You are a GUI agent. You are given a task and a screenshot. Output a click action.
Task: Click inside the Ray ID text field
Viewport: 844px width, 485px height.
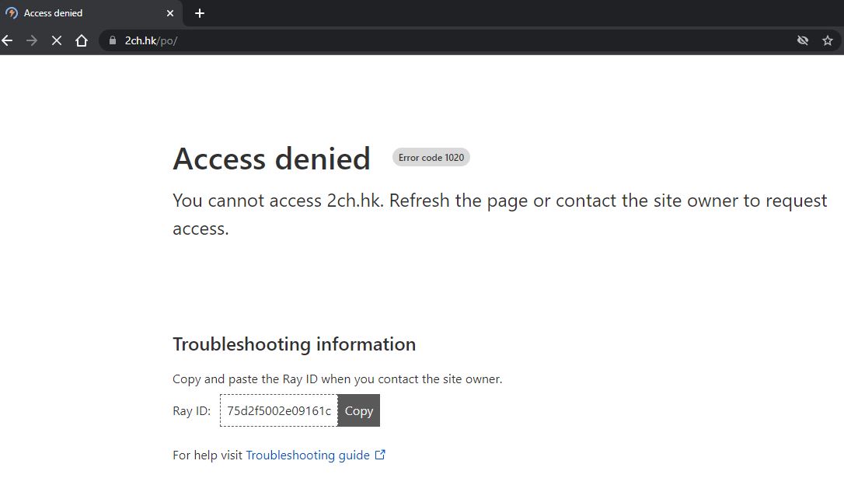coord(279,410)
